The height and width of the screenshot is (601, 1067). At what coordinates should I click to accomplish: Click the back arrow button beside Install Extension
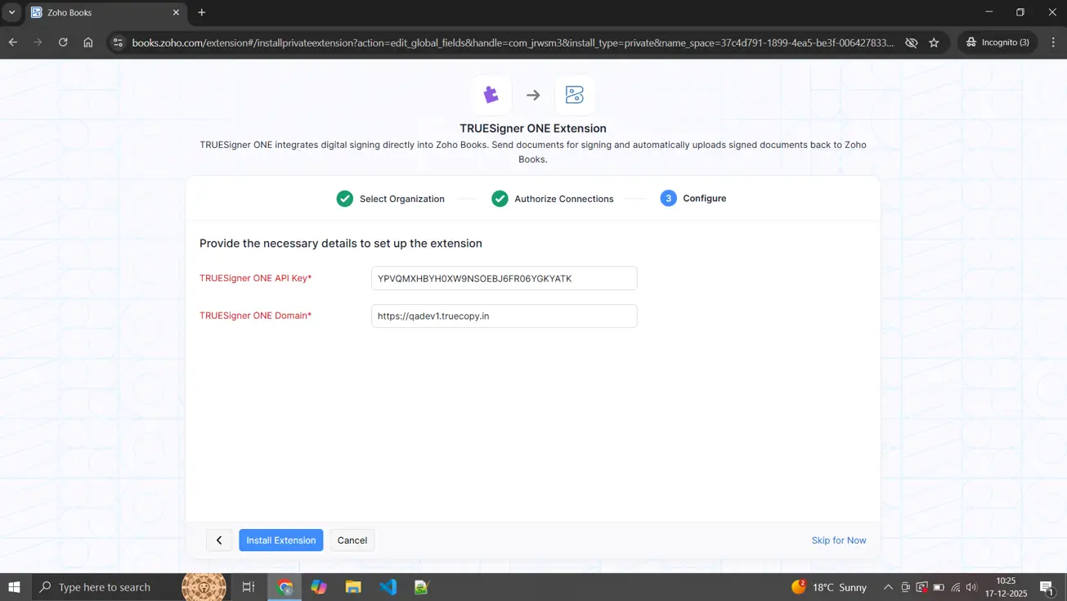click(x=219, y=540)
